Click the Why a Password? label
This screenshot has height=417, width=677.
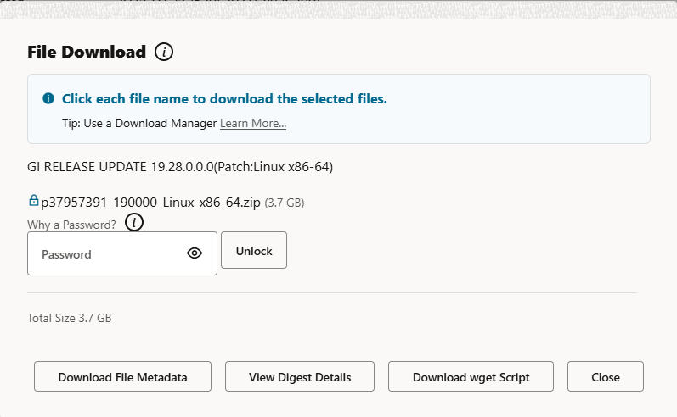pos(71,225)
